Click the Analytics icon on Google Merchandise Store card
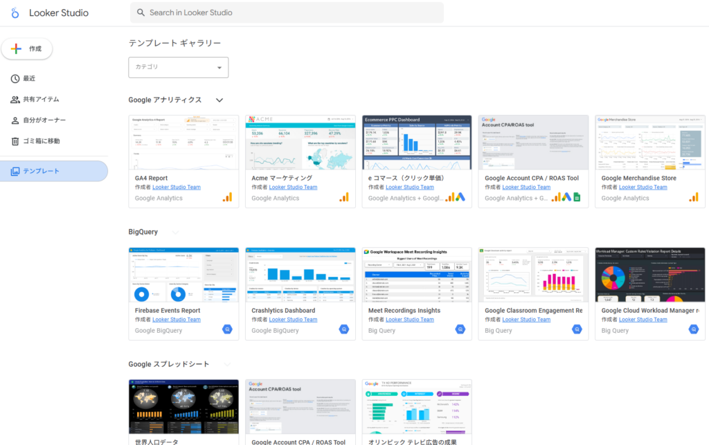This screenshot has width=709, height=445. (x=694, y=197)
